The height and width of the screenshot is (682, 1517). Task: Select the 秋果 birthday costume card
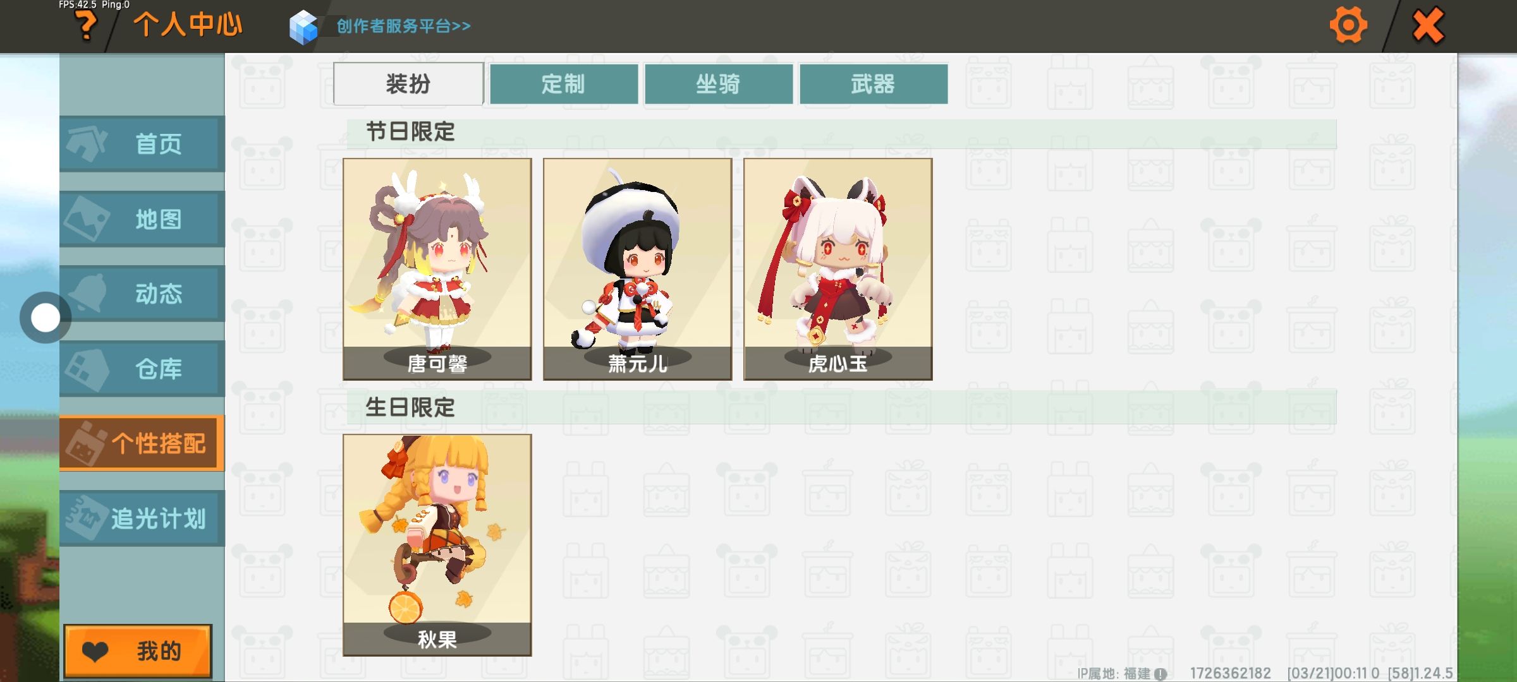[437, 545]
